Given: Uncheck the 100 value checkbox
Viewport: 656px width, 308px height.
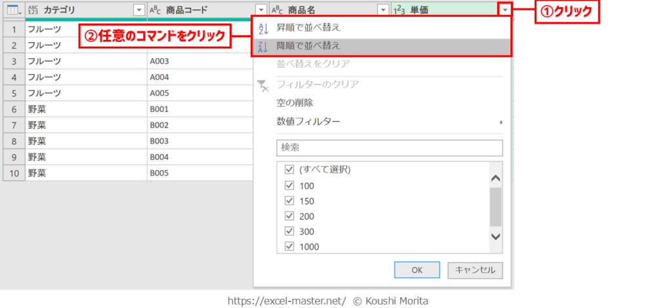Looking at the screenshot, I should (289, 185).
